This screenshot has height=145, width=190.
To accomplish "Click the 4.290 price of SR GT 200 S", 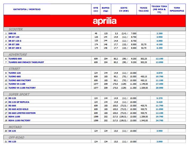I will click(x=160, y=48).
